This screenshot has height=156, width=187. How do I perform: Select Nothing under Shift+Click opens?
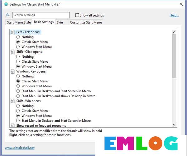click(x=18, y=56)
